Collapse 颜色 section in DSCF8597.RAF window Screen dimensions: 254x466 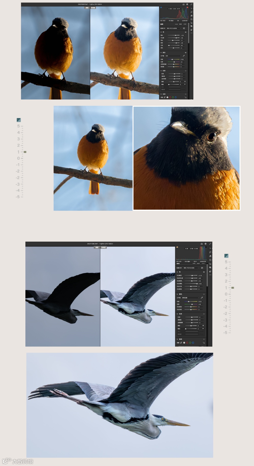[x=161, y=53]
